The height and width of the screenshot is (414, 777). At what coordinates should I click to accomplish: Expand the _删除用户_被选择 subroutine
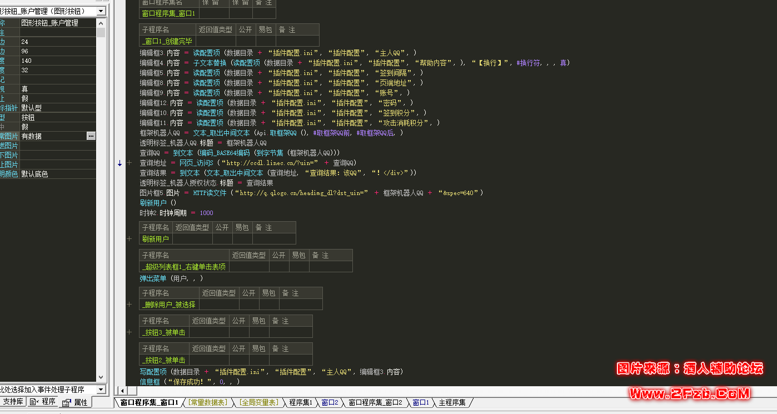tap(129, 305)
